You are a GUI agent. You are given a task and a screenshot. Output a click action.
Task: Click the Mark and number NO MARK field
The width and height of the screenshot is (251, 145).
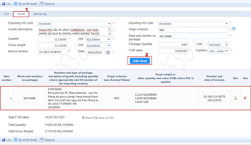pyautogui.click(x=193, y=36)
